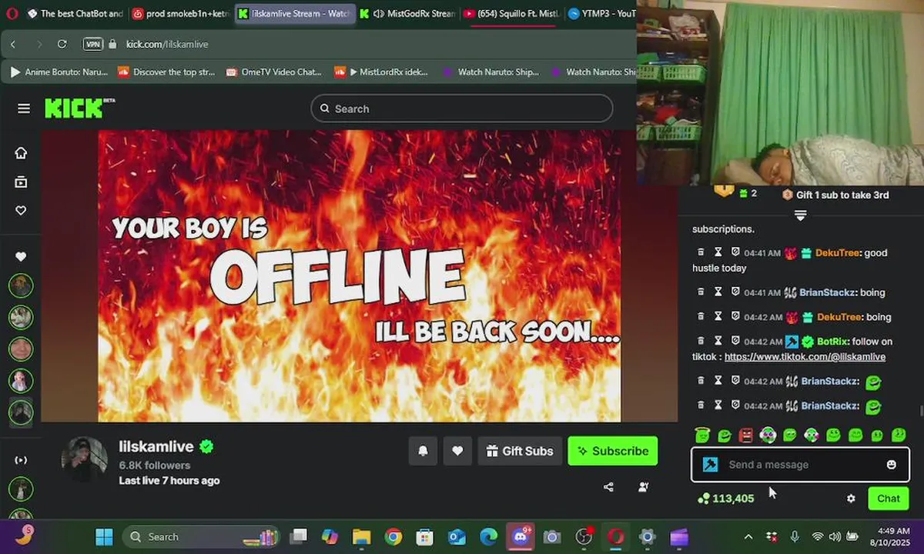The image size is (924, 554).
Task: Click the green Chat send button
Action: pos(888,499)
